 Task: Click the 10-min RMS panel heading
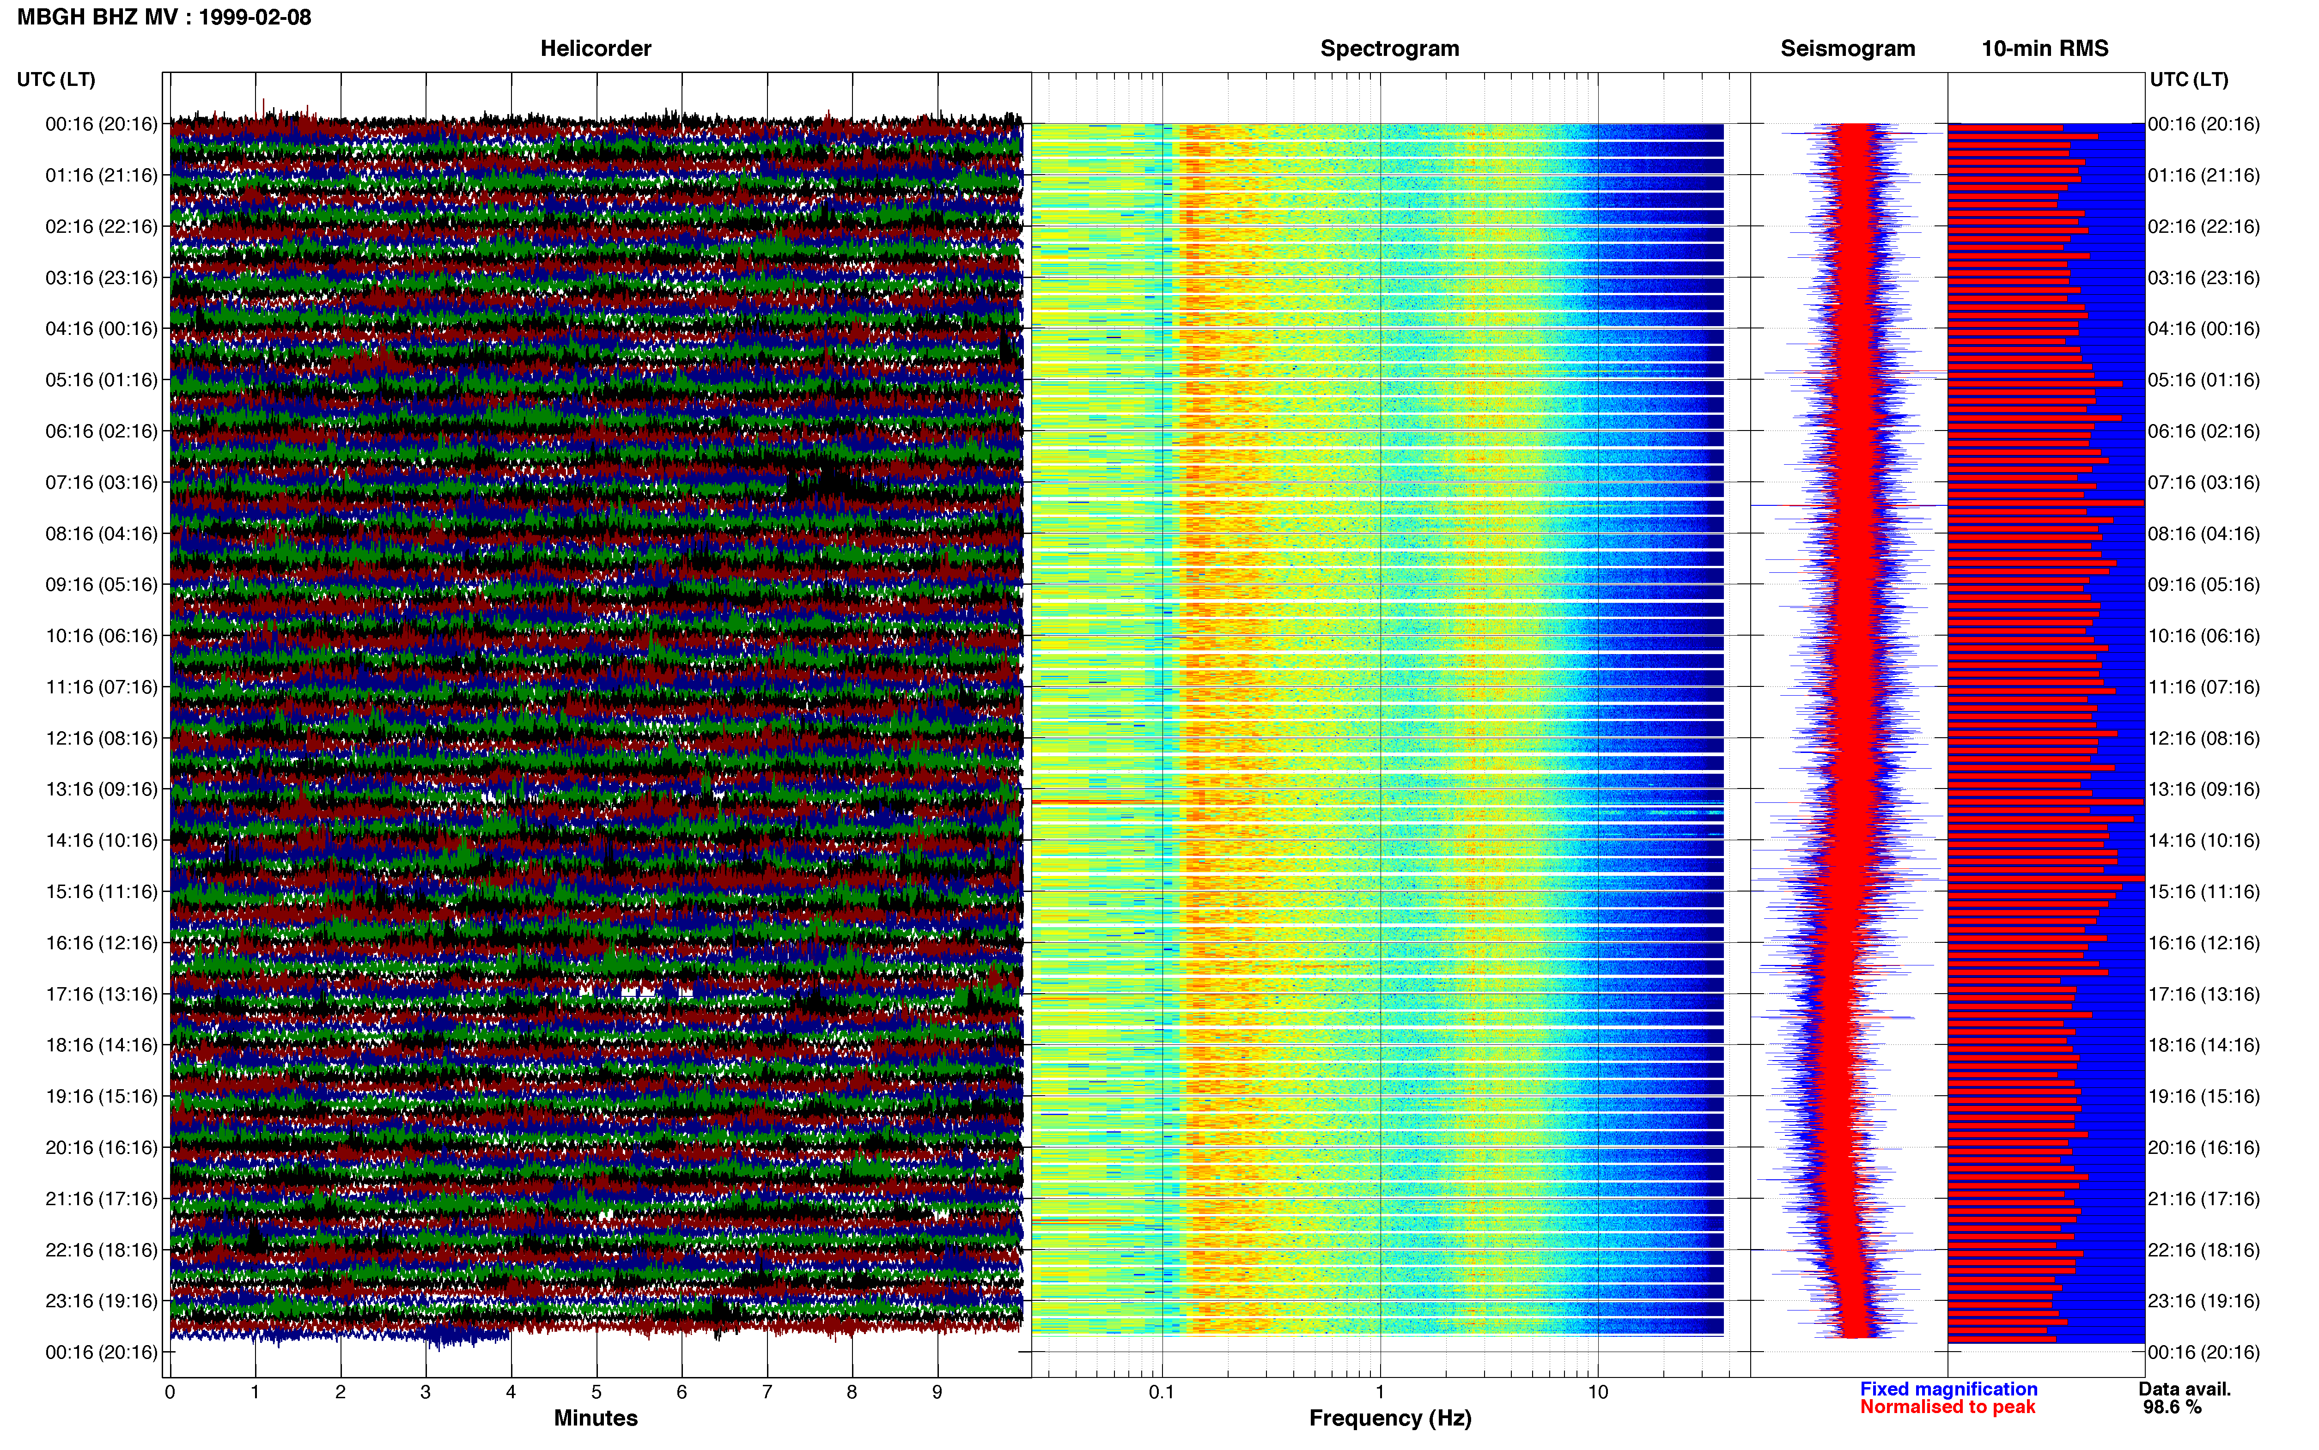[2045, 48]
